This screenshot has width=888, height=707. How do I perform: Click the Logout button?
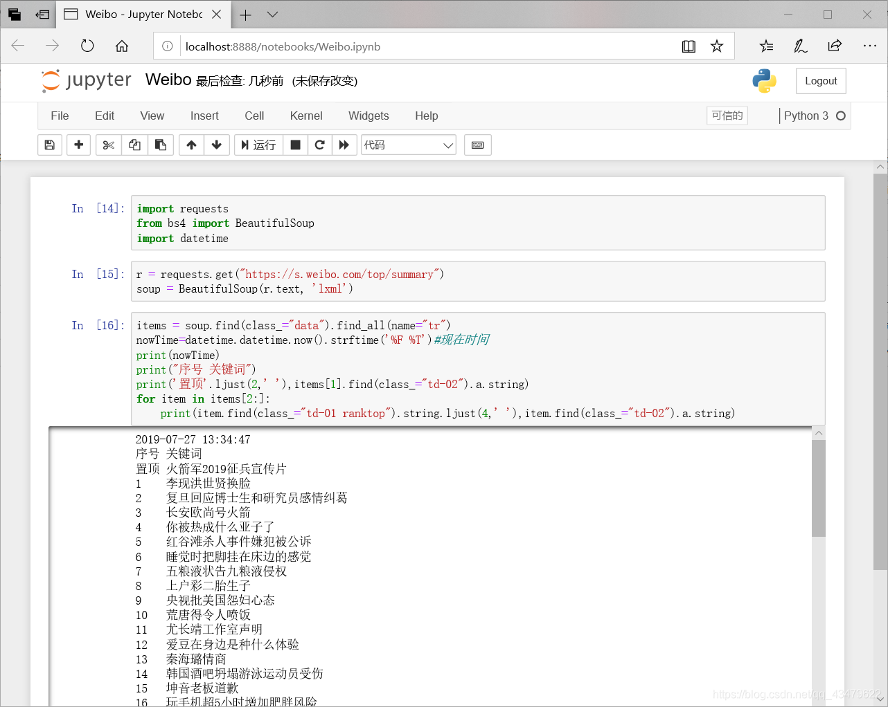821,81
